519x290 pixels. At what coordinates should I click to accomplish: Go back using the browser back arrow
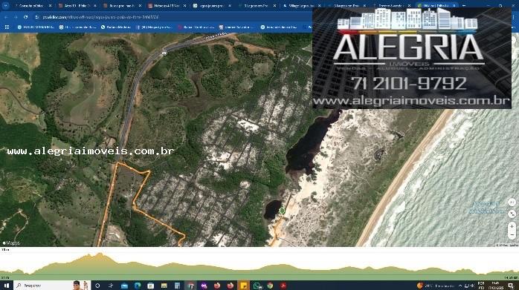6,17
